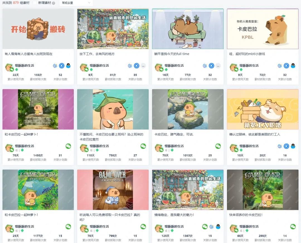
Task: Open title link 卡皮巴拉，脾气稳定，可谈
Action: [x=174, y=134]
